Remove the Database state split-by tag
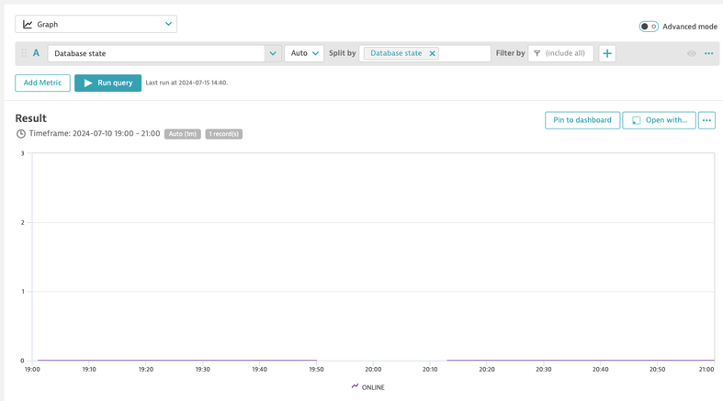This screenshot has height=401, width=723. pyautogui.click(x=432, y=54)
